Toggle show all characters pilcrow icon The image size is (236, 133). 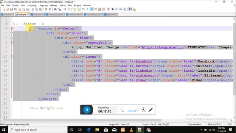point(87,9)
